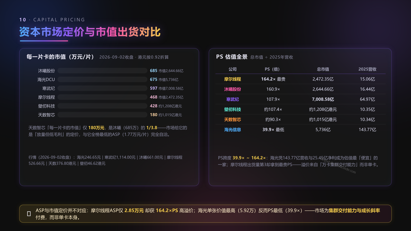Click the revenue cell 16.44亿
411x231 pixels.
pos(368,89)
